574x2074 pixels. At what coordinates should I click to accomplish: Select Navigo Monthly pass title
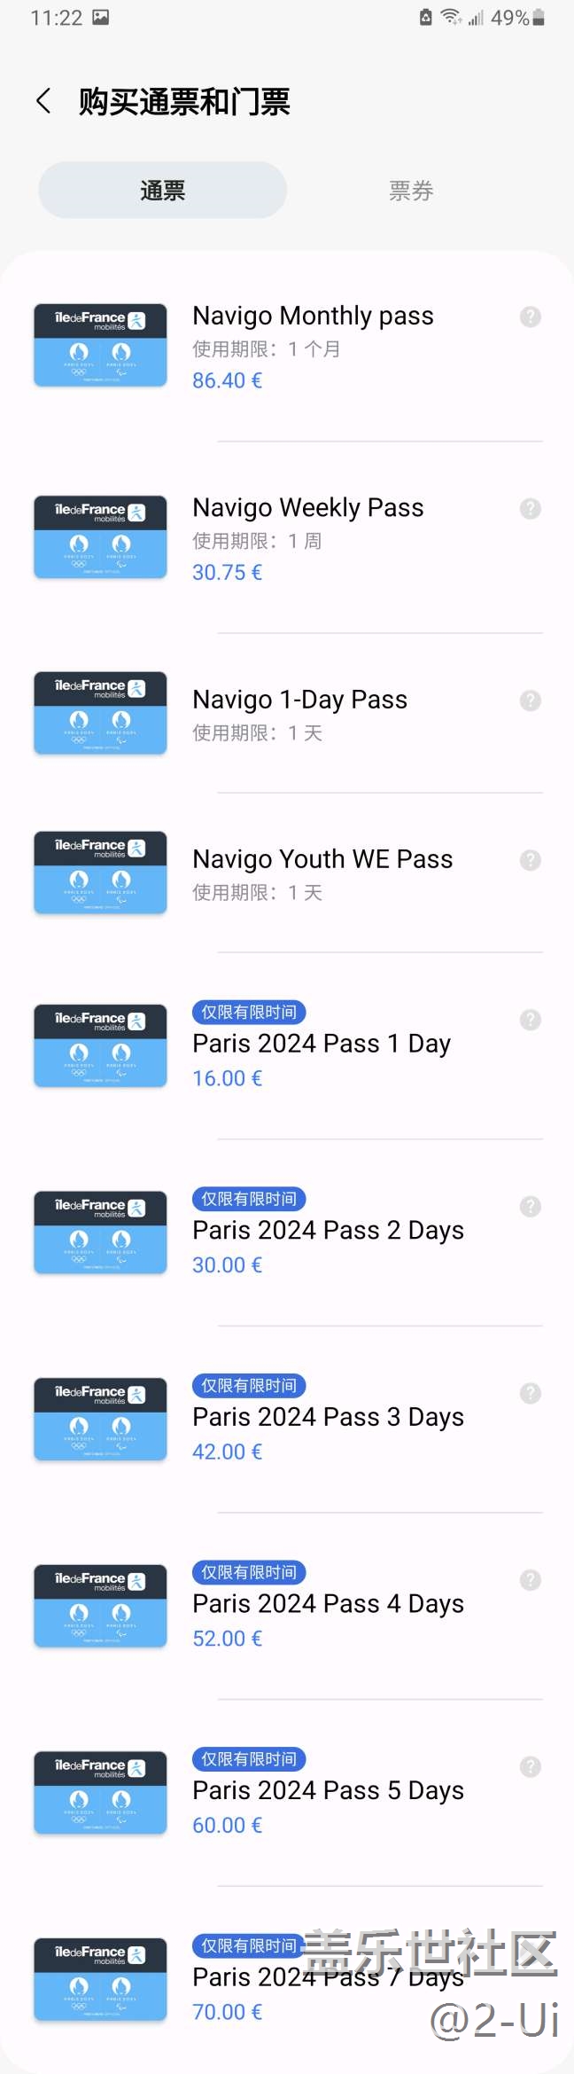click(313, 316)
